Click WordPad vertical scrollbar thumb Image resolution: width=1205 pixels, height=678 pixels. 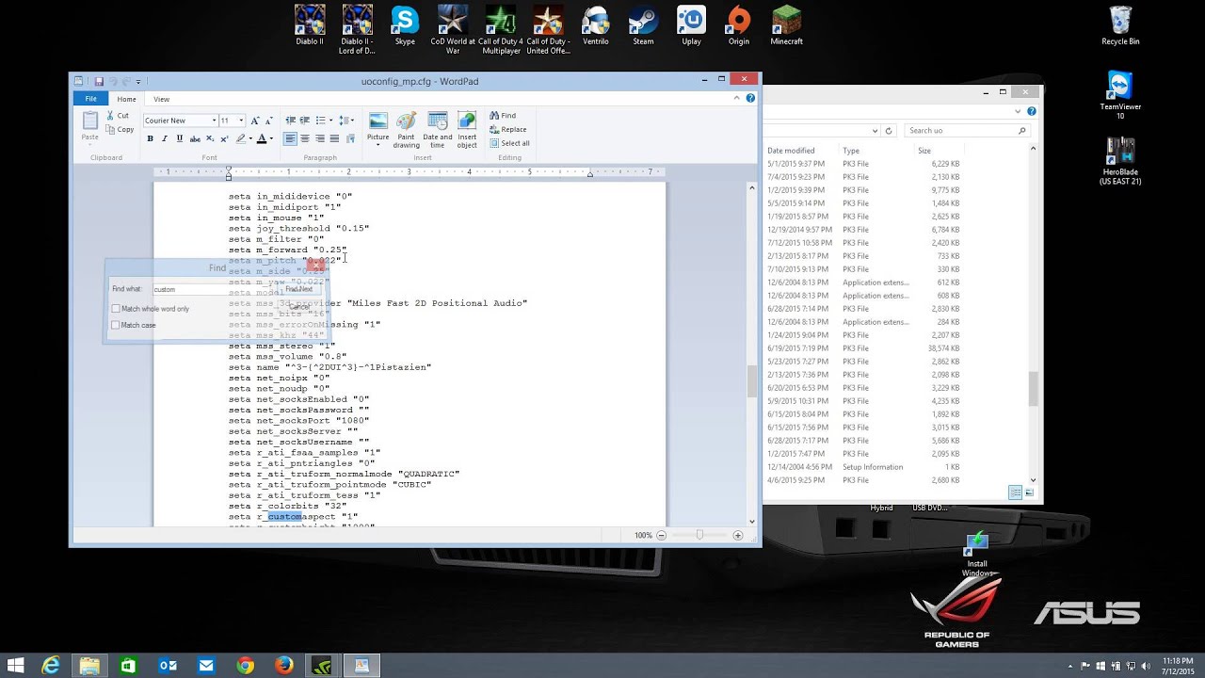click(751, 381)
